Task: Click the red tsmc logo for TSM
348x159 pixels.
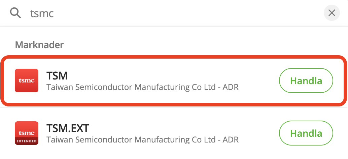Action: (27, 81)
